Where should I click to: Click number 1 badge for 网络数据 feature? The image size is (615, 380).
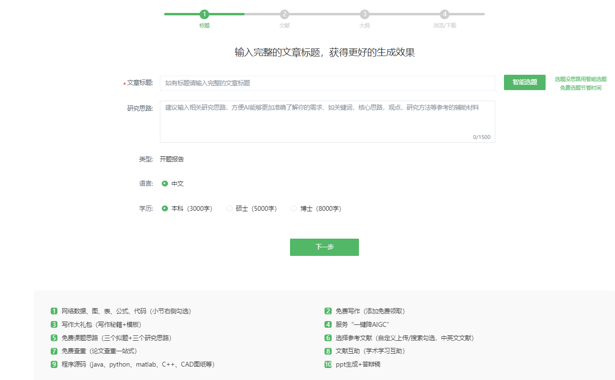(54, 311)
